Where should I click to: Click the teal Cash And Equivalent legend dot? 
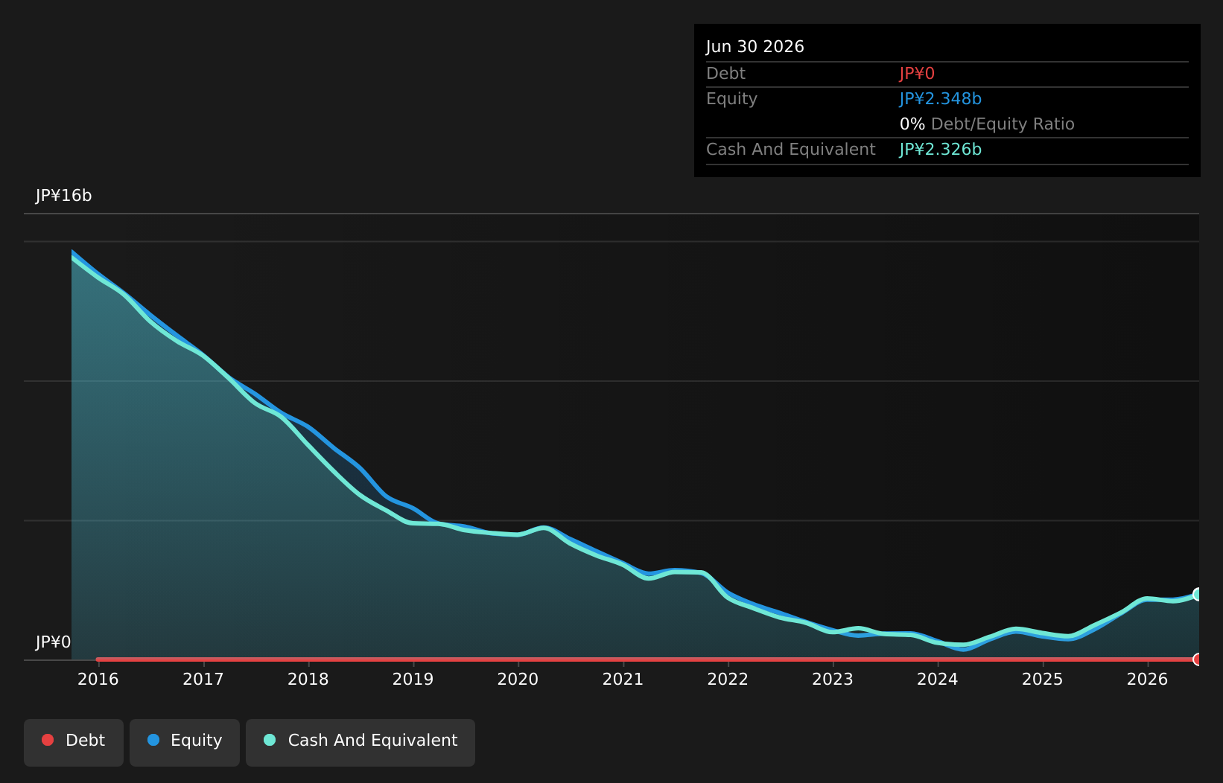pyautogui.click(x=270, y=740)
